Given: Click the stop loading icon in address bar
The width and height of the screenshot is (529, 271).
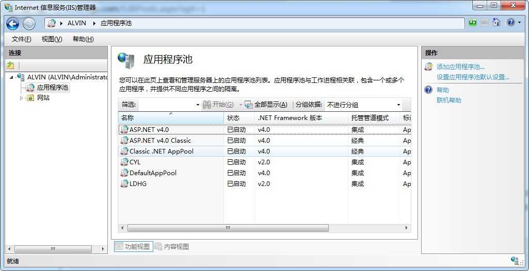Looking at the screenshot, I should [x=484, y=23].
